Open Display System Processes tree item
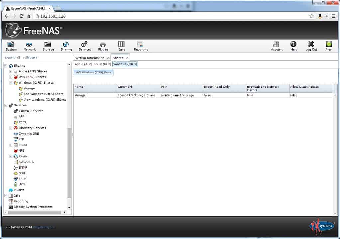340x239 pixels. pyautogui.click(x=30, y=207)
